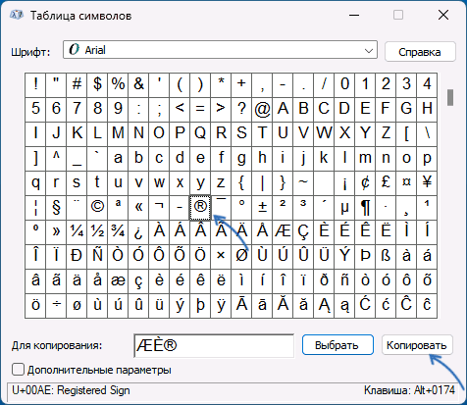Close the Таблица символов window
The image size is (467, 405).
(x=443, y=15)
